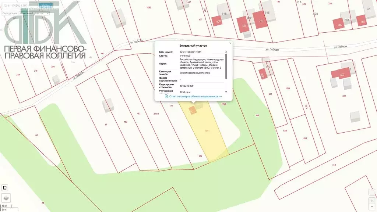Zoom out with the minus button

tap(372, 207)
